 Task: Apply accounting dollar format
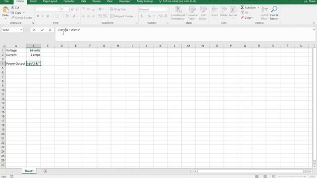pos(142,16)
